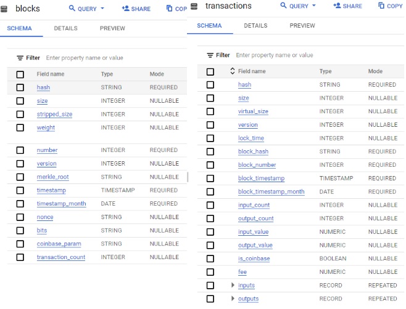The image size is (406, 309).
Task: Open the inputs field link
Action: click(x=247, y=285)
